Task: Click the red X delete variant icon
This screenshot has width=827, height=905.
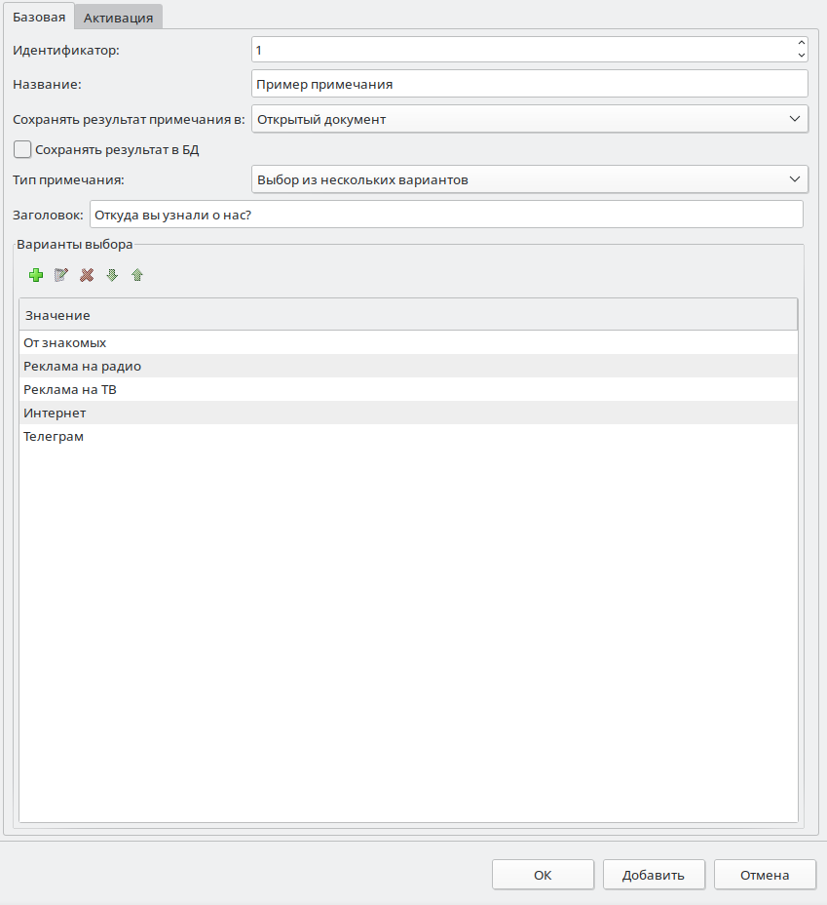Action: [x=87, y=276]
